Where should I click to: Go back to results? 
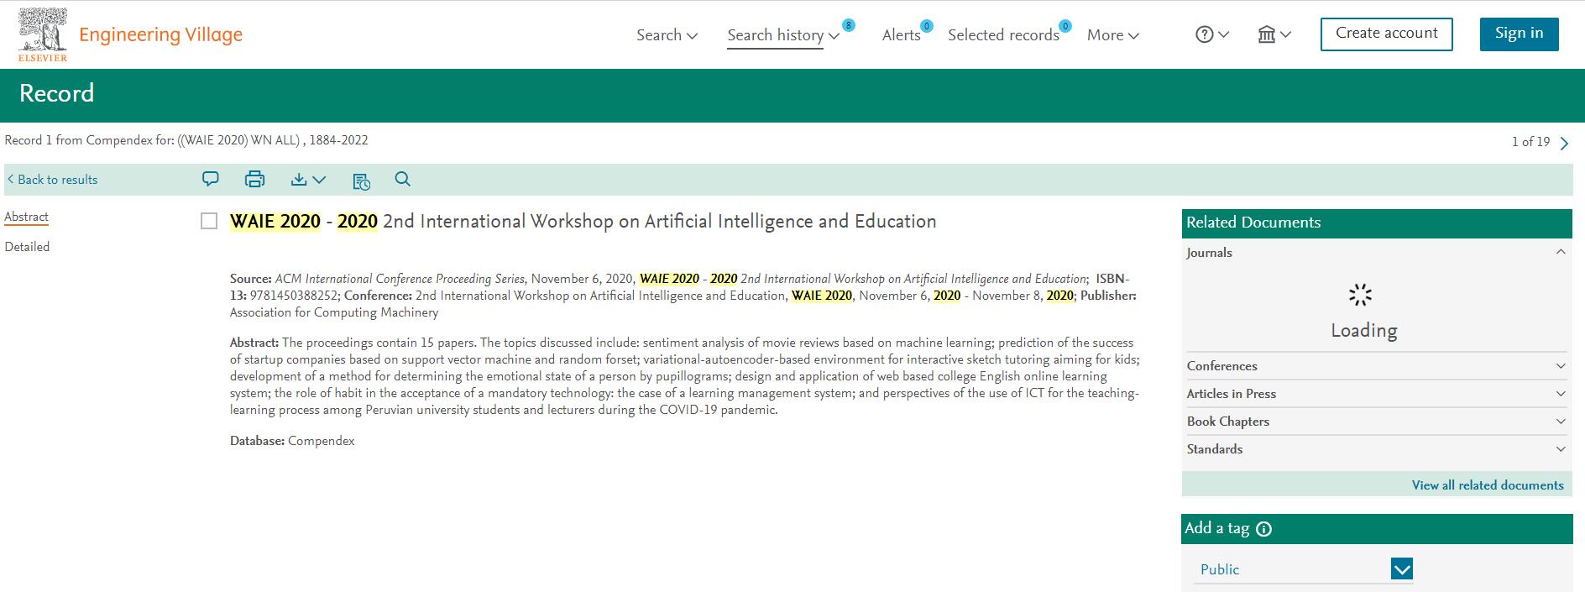[52, 180]
